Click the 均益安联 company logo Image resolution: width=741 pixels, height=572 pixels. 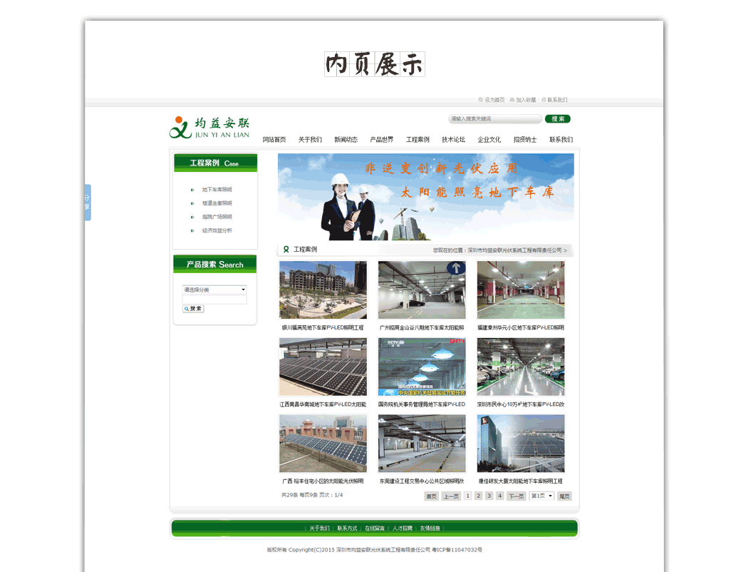(209, 127)
